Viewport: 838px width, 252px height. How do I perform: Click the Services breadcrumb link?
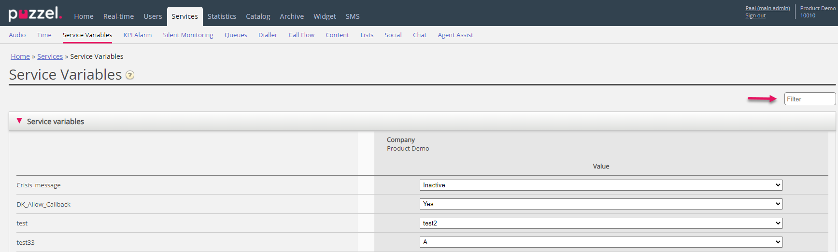click(x=50, y=56)
